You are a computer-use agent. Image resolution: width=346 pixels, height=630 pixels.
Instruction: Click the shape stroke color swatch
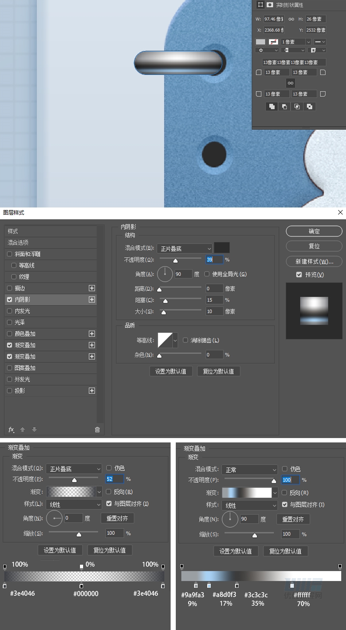(x=273, y=42)
